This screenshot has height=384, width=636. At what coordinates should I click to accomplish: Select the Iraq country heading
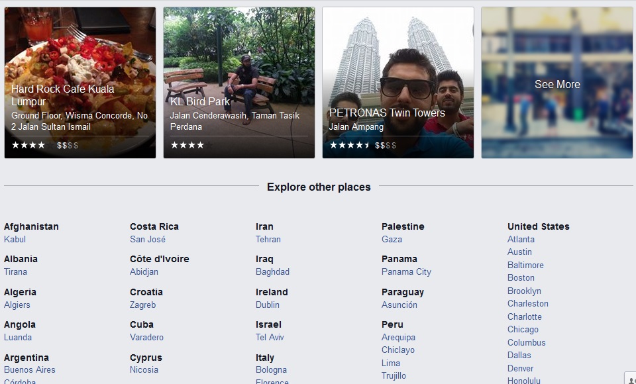[264, 259]
